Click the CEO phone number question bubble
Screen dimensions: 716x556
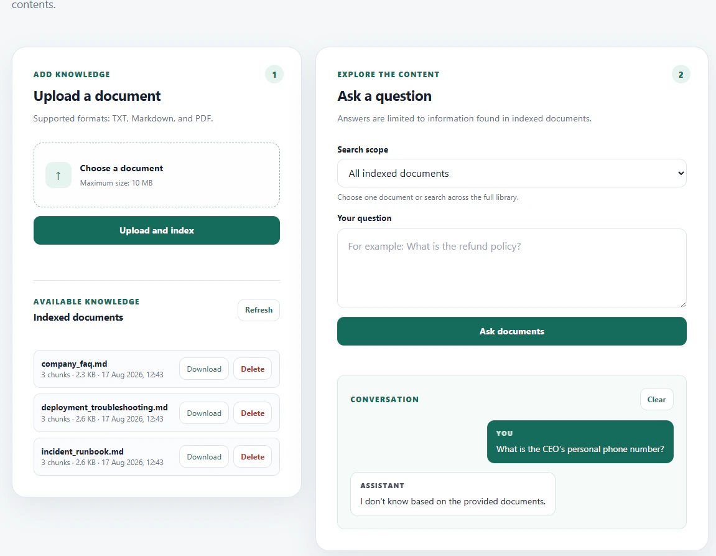(580, 441)
